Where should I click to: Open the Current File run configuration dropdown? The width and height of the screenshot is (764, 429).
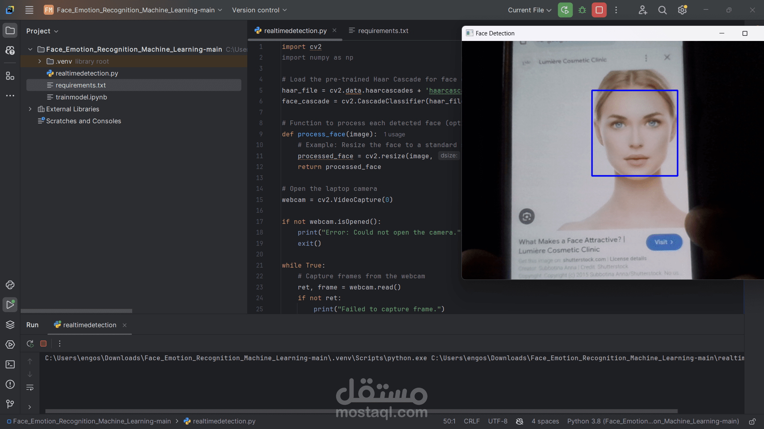click(x=529, y=10)
